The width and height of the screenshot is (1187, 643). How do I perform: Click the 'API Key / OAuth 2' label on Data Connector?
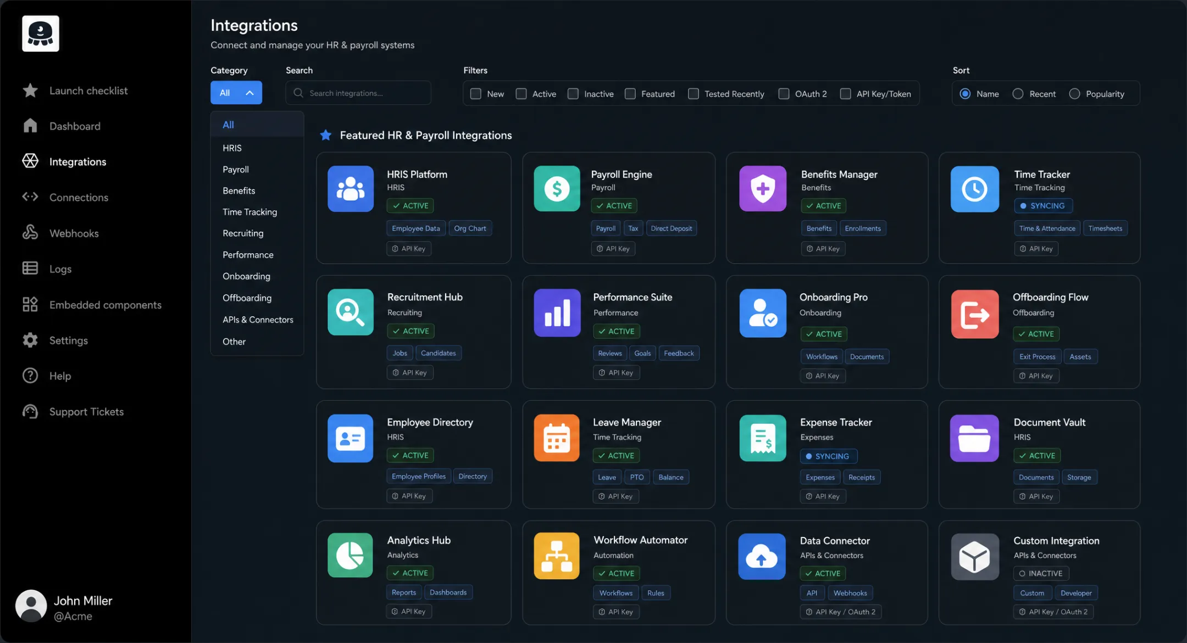click(841, 612)
